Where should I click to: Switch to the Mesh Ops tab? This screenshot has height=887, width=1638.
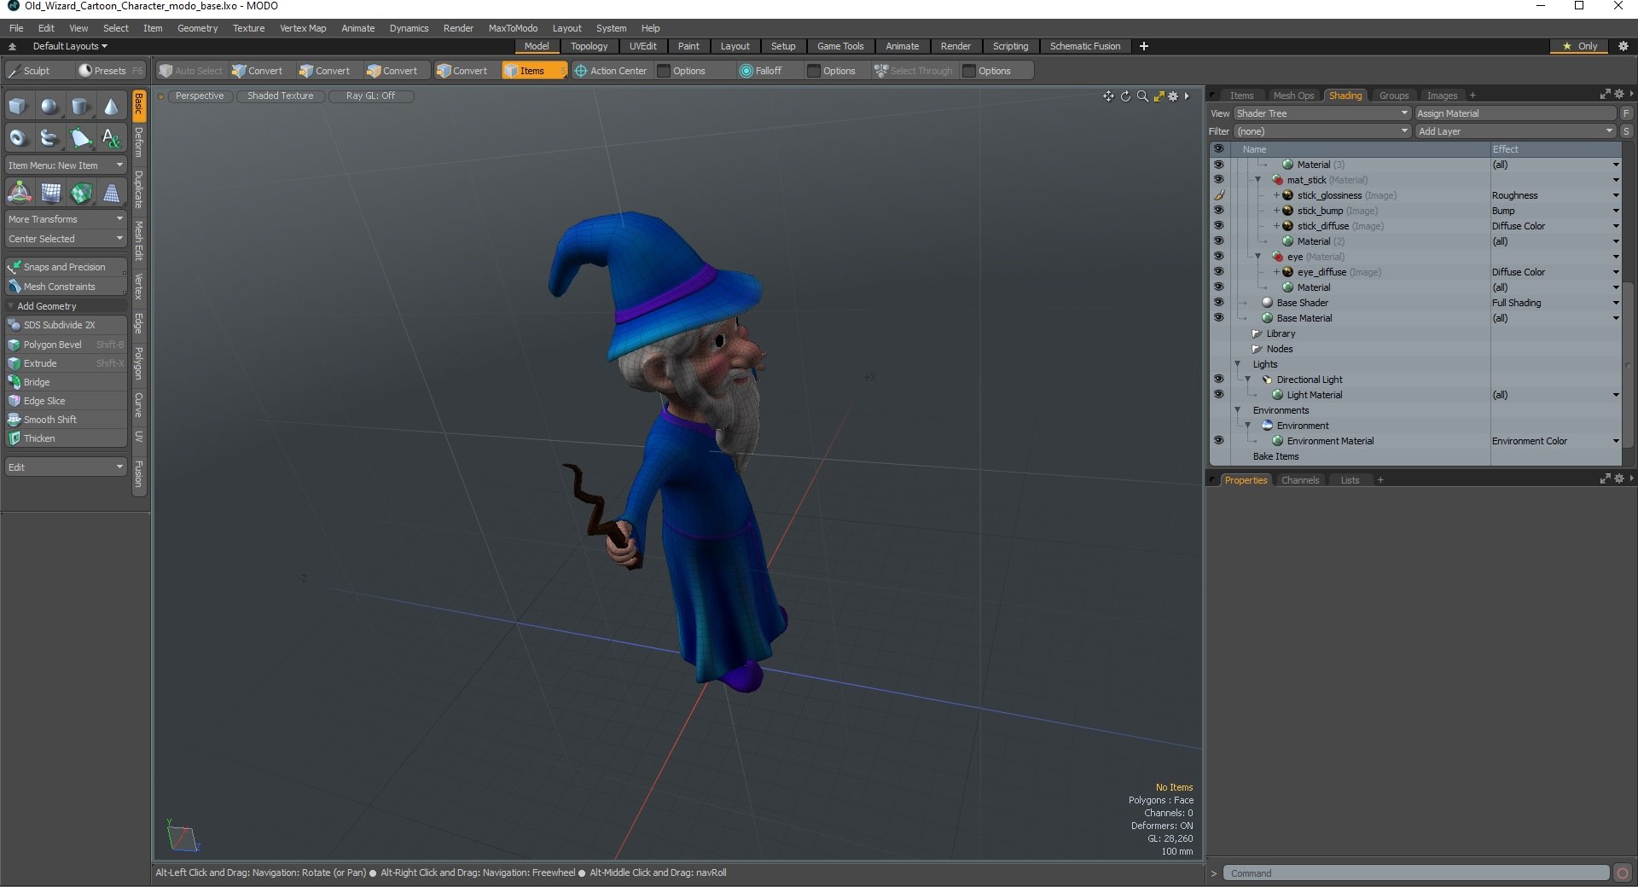point(1293,96)
